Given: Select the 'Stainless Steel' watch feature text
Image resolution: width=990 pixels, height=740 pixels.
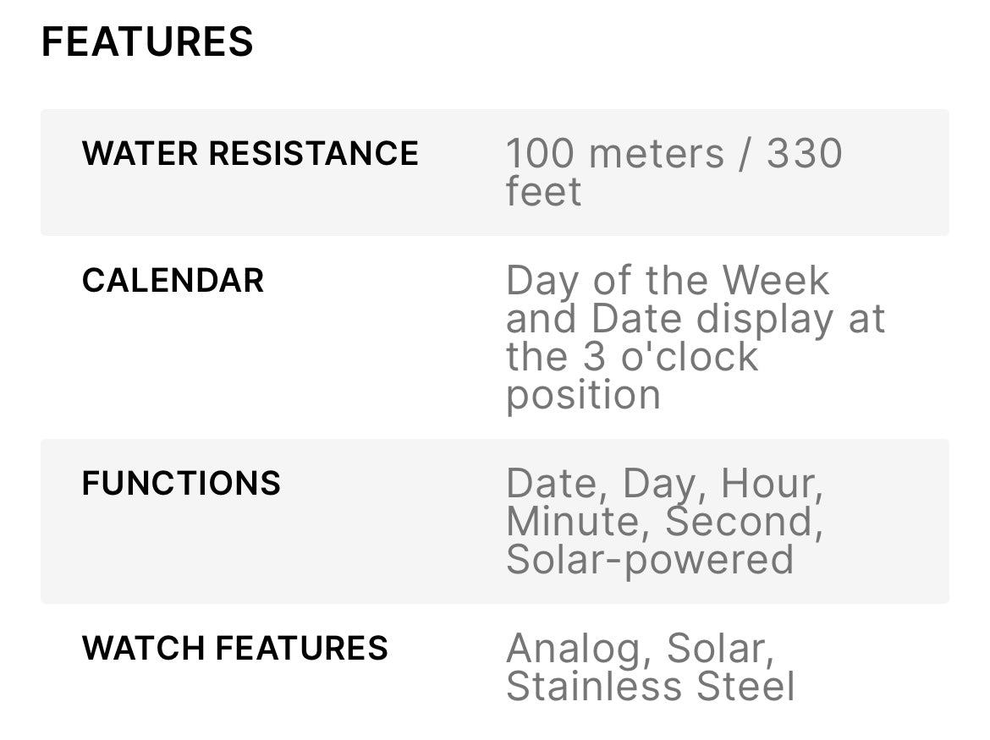Looking at the screenshot, I should [x=650, y=687].
